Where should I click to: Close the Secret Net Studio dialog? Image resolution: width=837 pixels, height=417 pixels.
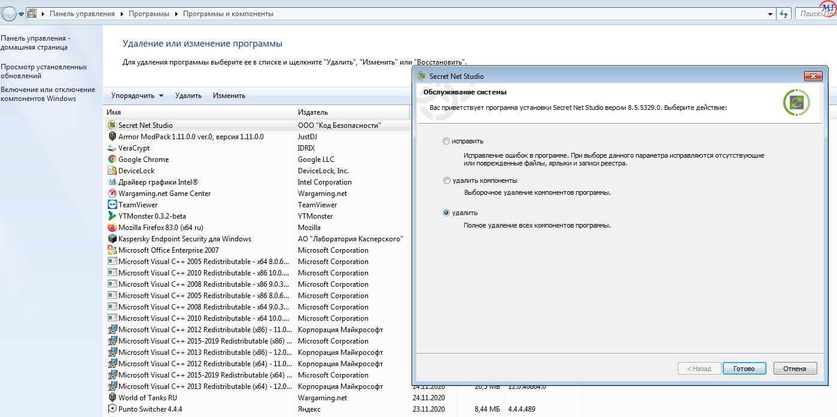(812, 76)
